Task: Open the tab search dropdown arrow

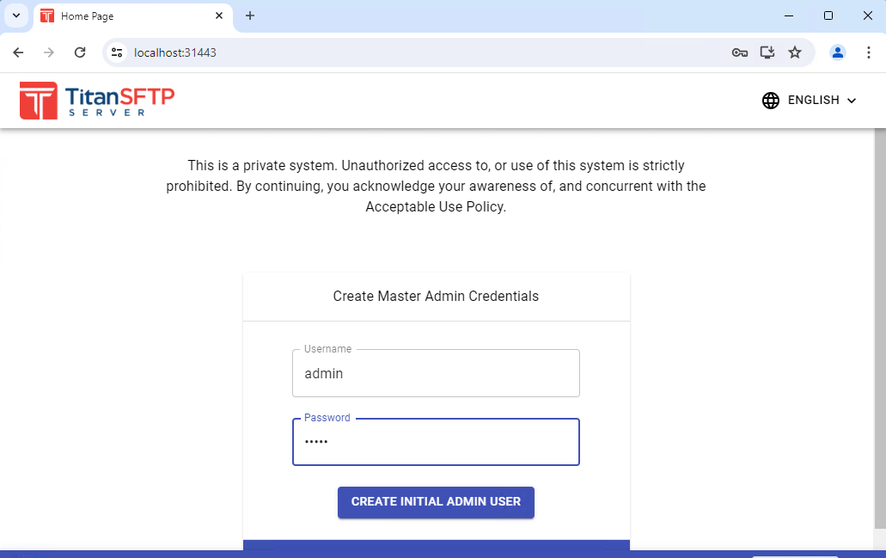Action: (15, 15)
